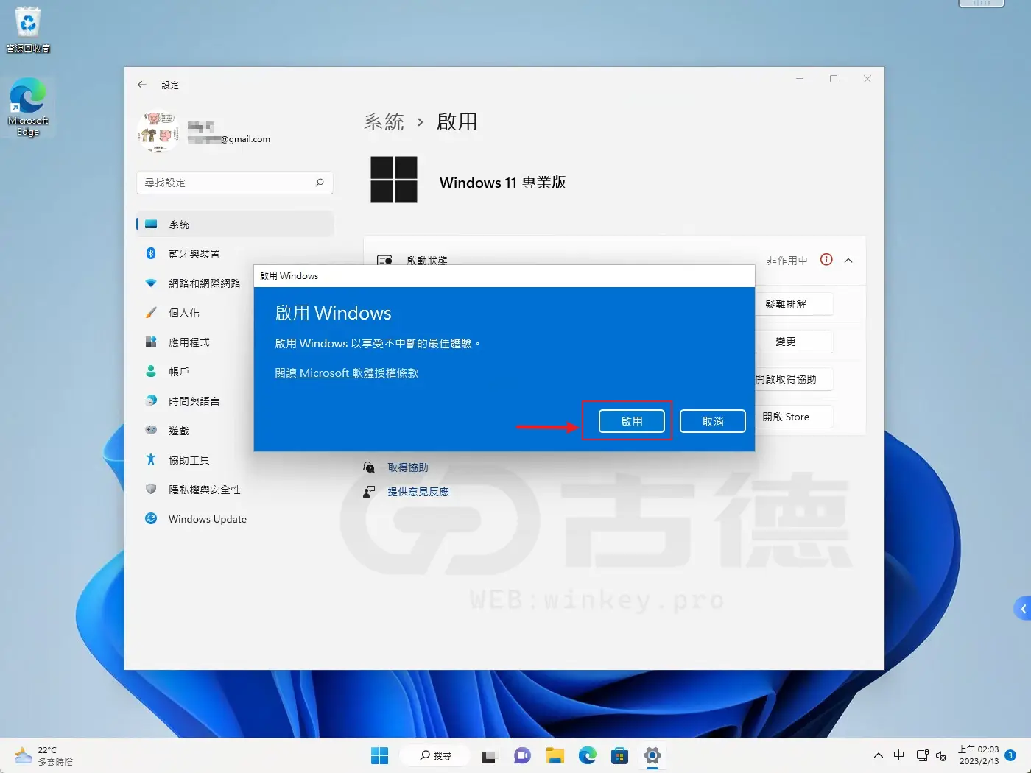Screen dimensions: 1031x773
Task: Click the network Wi-Fi icon in the sidebar
Action: click(x=151, y=283)
